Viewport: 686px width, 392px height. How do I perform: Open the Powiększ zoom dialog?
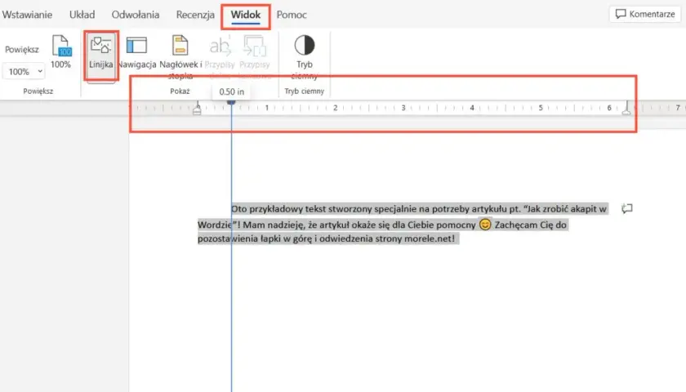22,50
